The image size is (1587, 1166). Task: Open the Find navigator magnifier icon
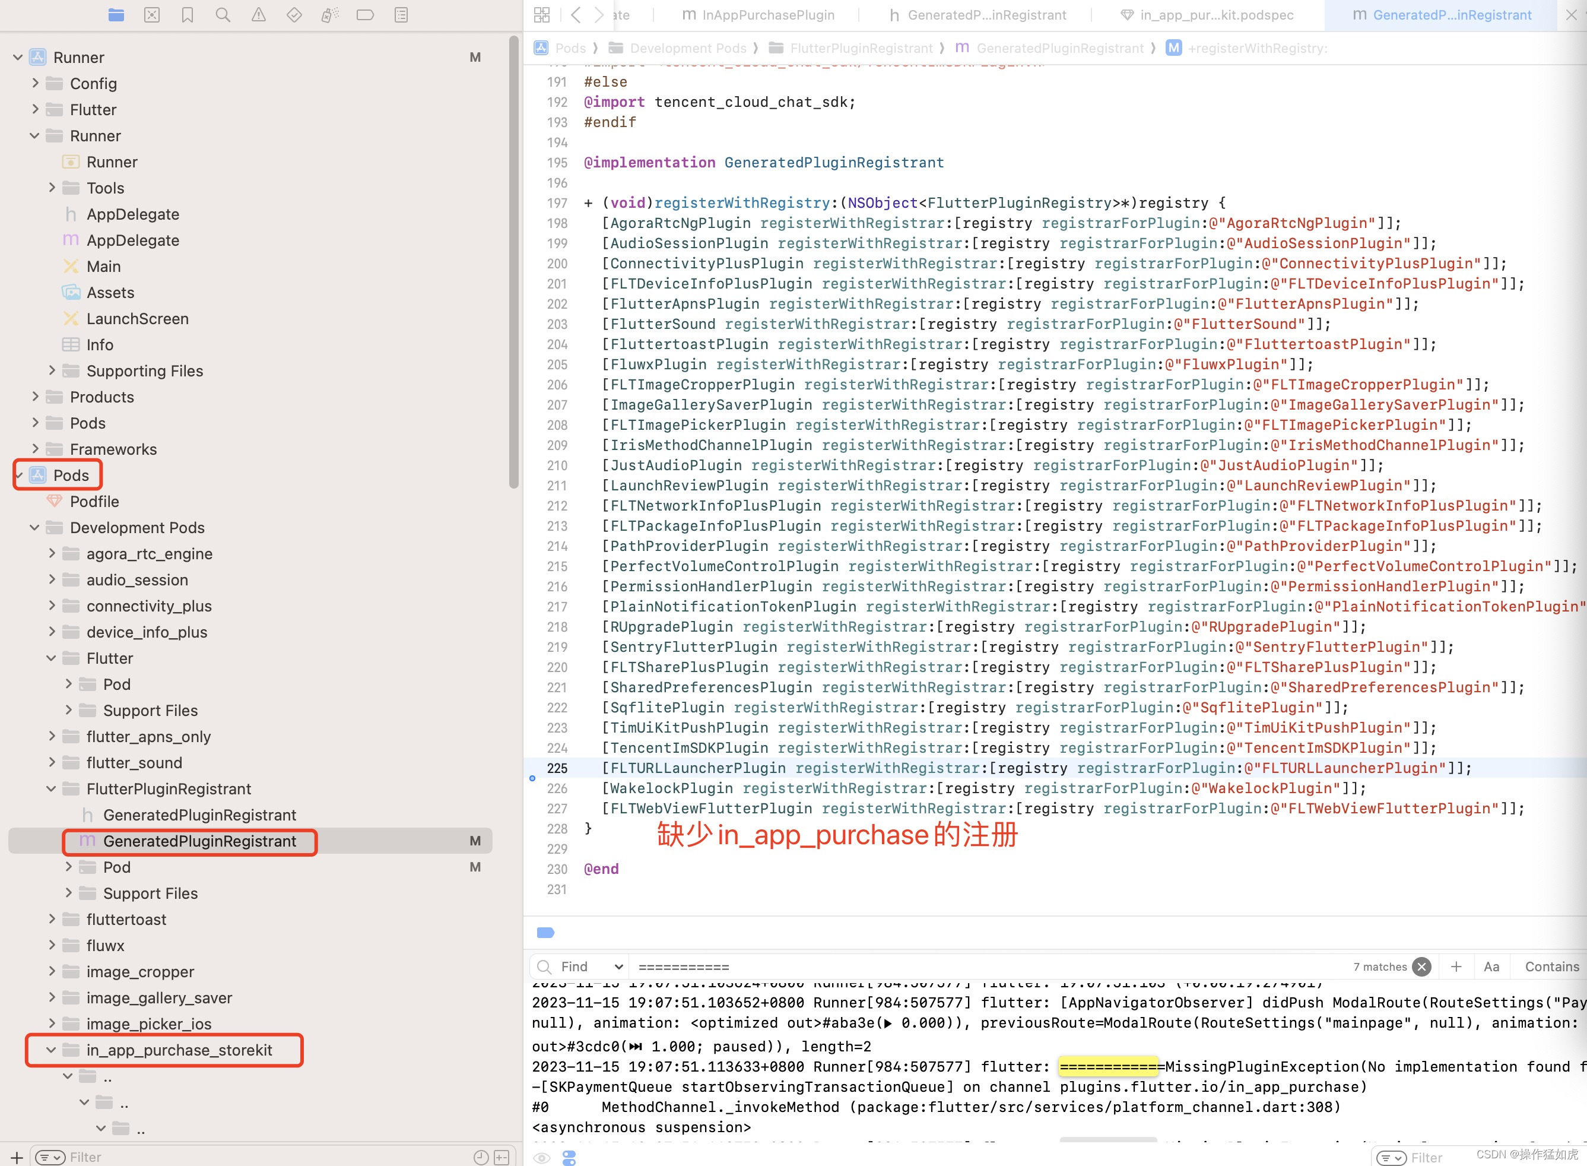223,15
